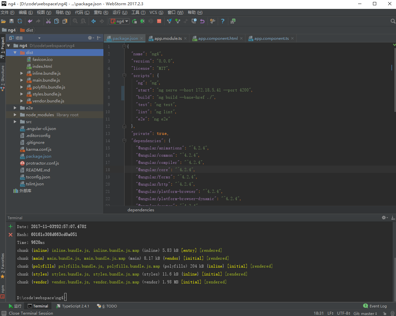Click the terminal prompt input line
The height and width of the screenshot is (316, 396).
42,298
